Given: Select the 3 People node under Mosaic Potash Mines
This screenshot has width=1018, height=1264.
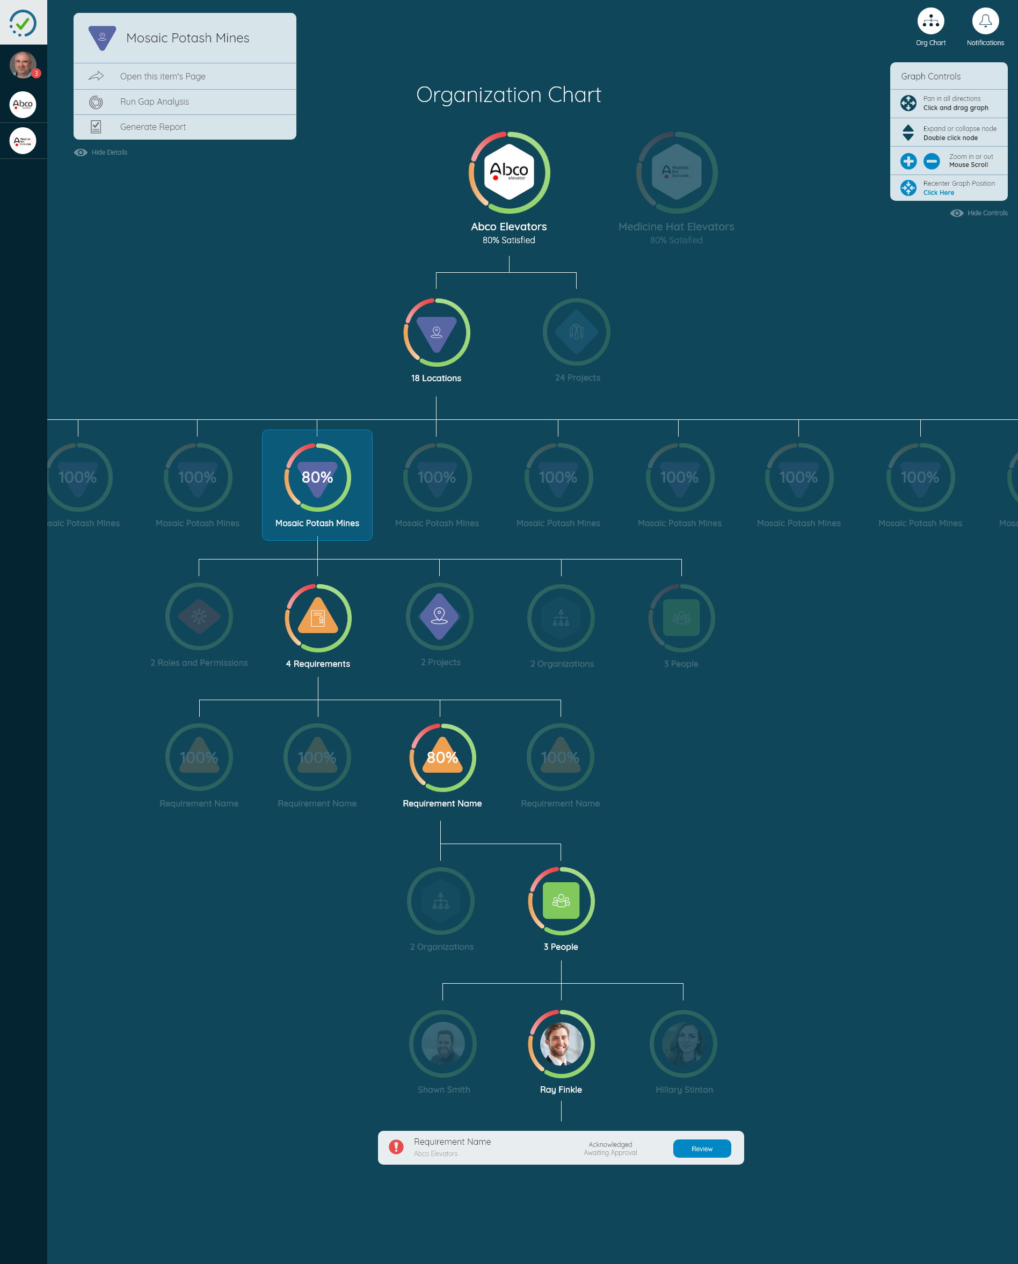Looking at the screenshot, I should click(x=681, y=618).
